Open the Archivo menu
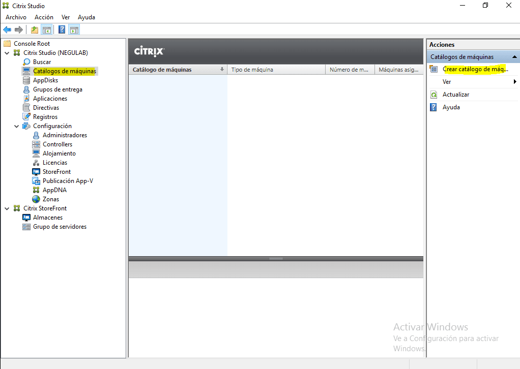The width and height of the screenshot is (520, 369). tap(16, 17)
